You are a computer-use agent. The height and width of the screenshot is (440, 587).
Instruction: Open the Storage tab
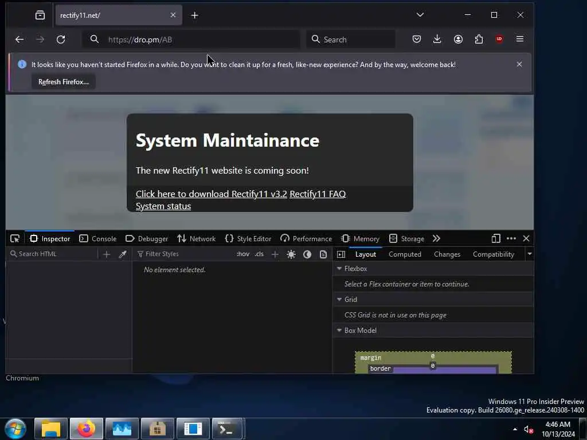coord(407,239)
